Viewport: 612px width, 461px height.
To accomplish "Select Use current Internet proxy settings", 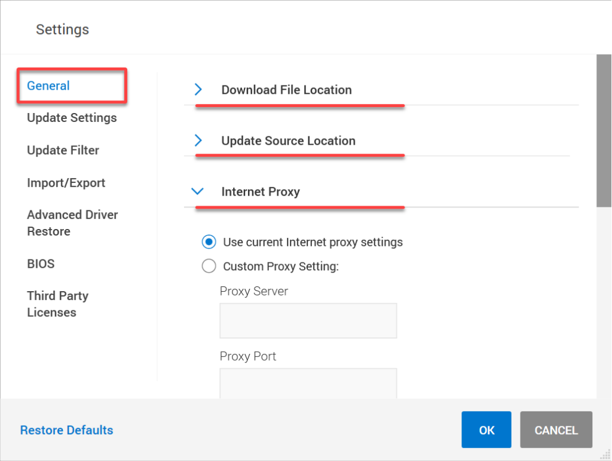I will [209, 242].
